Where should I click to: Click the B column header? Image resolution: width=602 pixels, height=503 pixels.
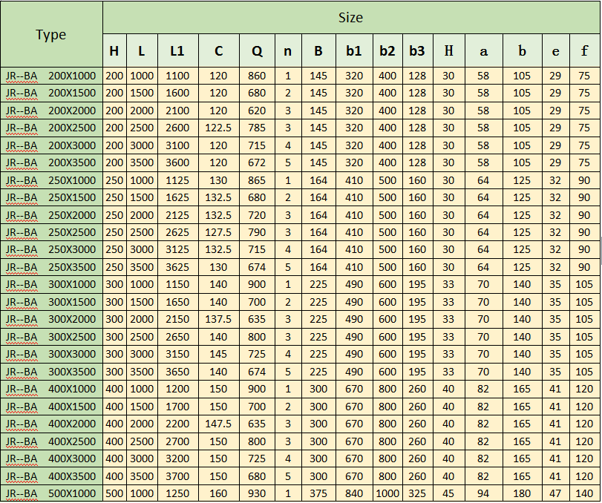318,50
